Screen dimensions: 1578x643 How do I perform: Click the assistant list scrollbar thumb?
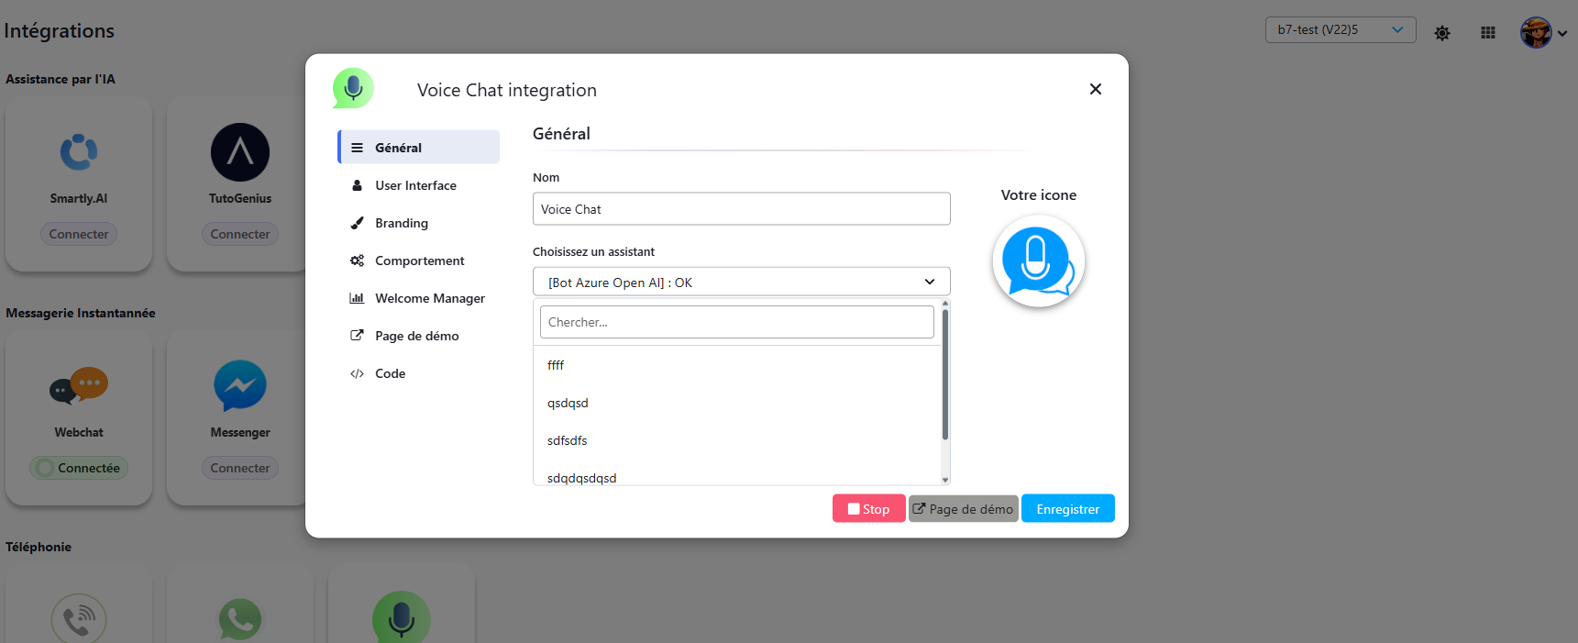click(945, 374)
